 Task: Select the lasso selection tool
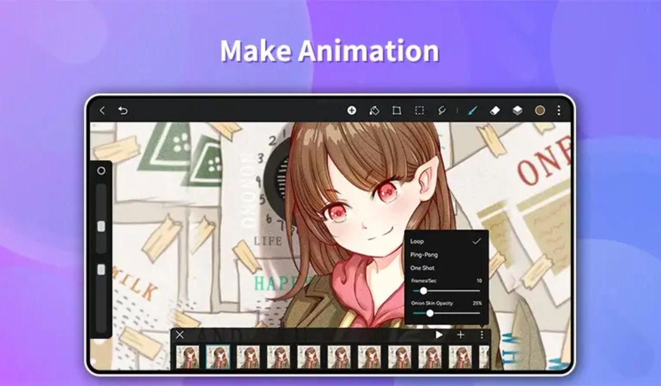tap(442, 111)
